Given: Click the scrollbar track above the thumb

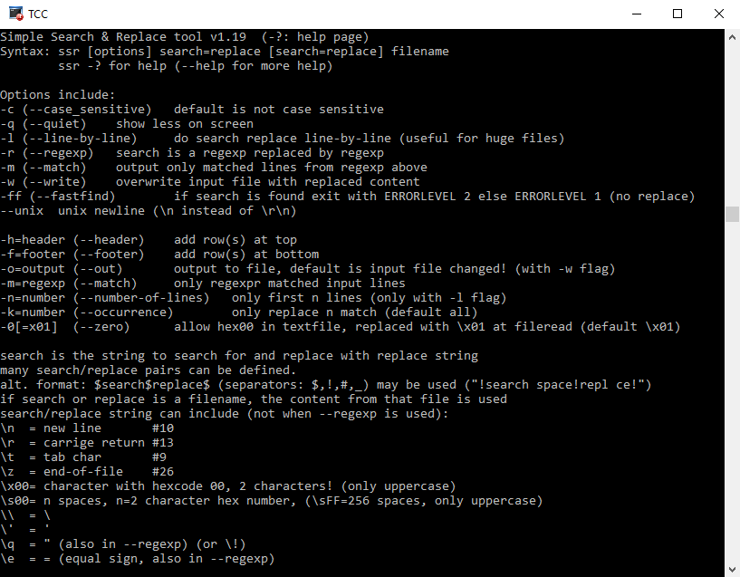Looking at the screenshot, I should [732, 125].
